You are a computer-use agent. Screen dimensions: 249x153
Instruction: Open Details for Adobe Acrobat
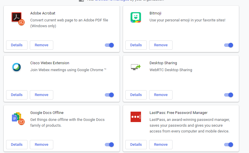pos(17,45)
